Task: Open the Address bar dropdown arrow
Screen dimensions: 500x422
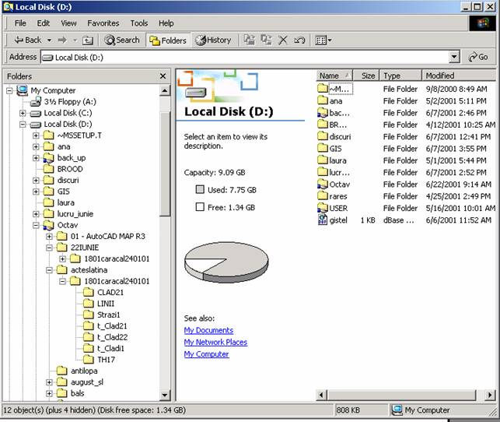Action: (454, 57)
